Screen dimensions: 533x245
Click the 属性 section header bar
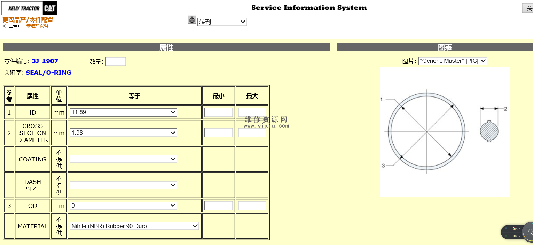point(166,47)
